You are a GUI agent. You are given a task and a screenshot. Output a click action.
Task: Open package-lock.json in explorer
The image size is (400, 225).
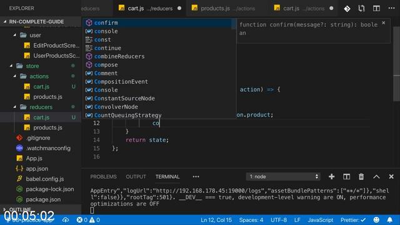pos(41,189)
